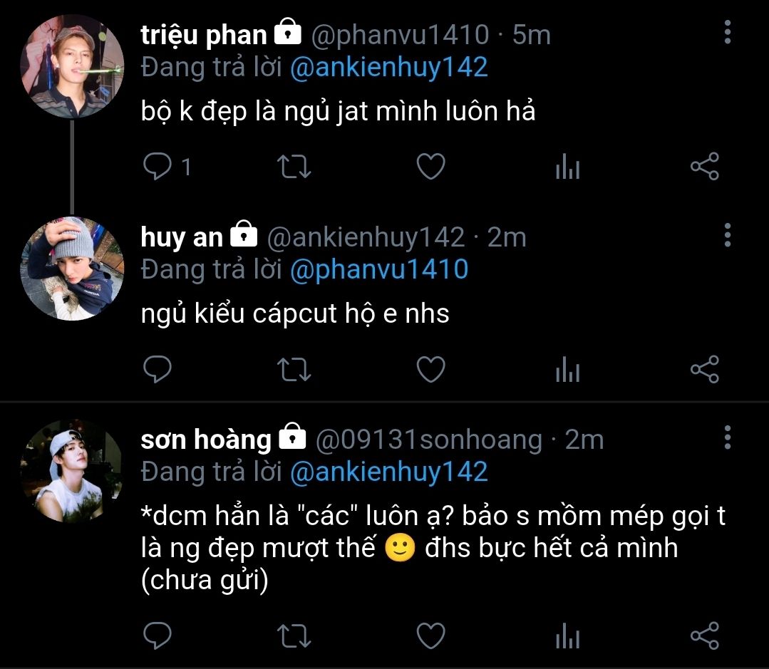769x669 pixels.
Task: Like triệu phan's tweet
Action: coord(430,167)
